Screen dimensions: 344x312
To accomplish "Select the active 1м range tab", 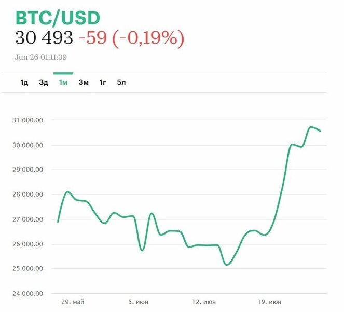I will tap(63, 83).
